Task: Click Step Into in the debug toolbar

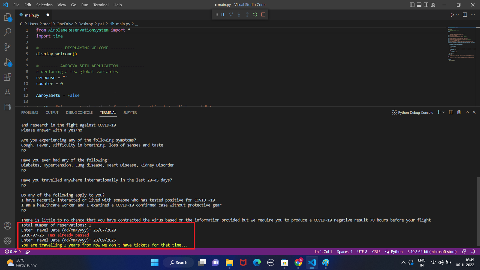Action: pyautogui.click(x=239, y=14)
